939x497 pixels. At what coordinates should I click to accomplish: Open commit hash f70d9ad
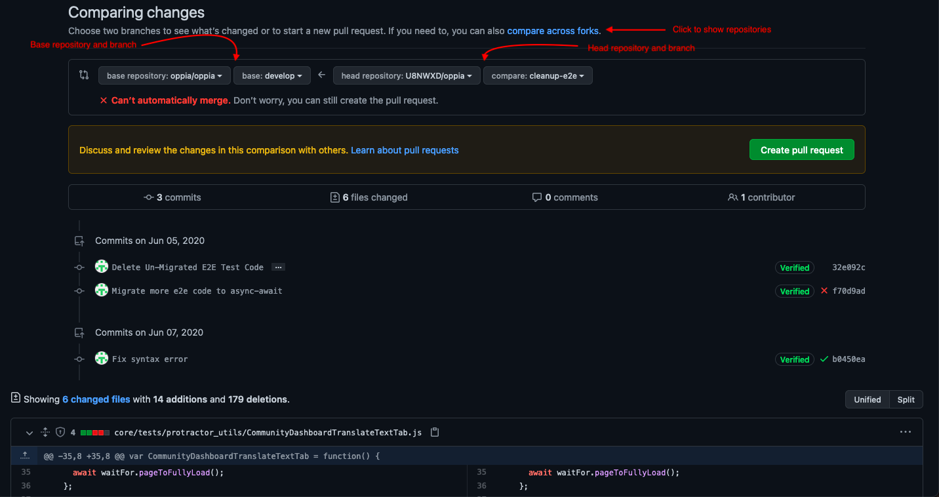click(849, 291)
